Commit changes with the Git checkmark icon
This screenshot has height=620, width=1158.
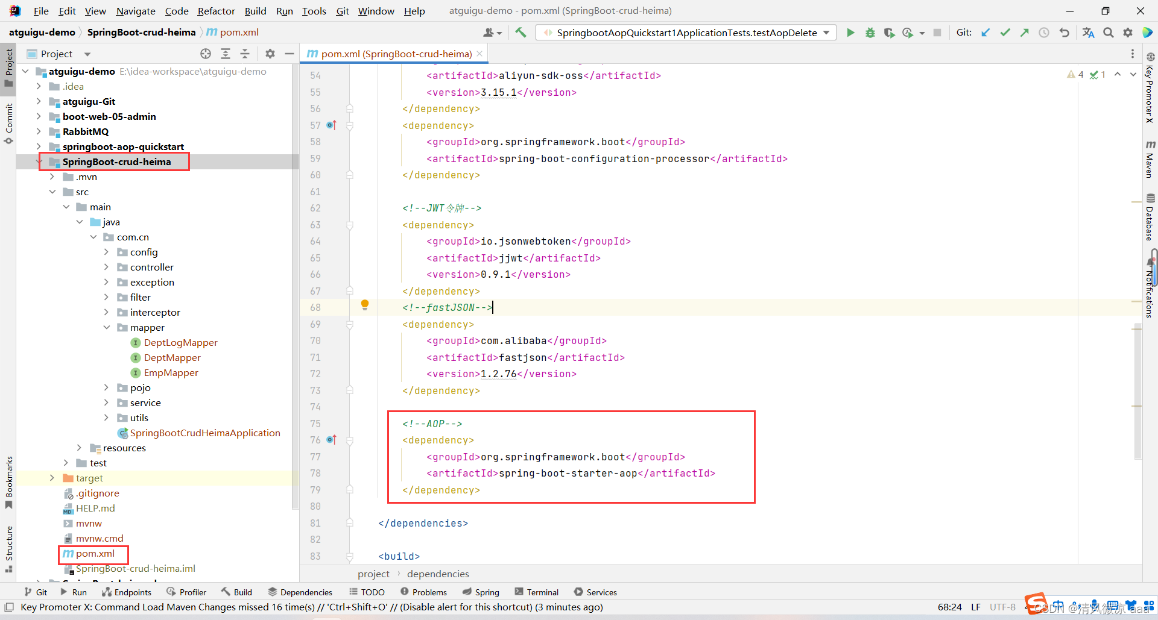point(1005,33)
